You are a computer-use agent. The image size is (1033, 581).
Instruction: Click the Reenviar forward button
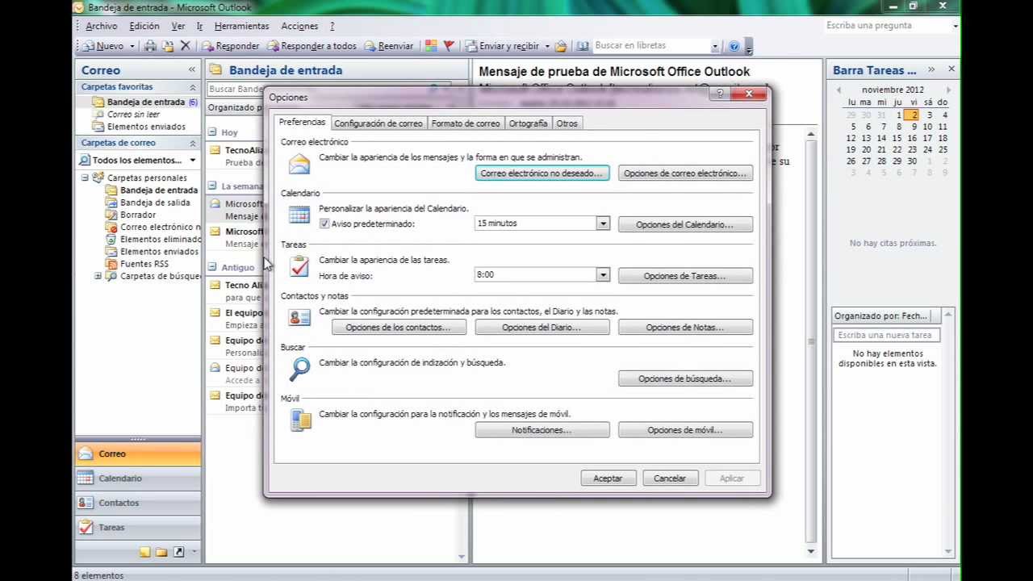pyautogui.click(x=389, y=46)
